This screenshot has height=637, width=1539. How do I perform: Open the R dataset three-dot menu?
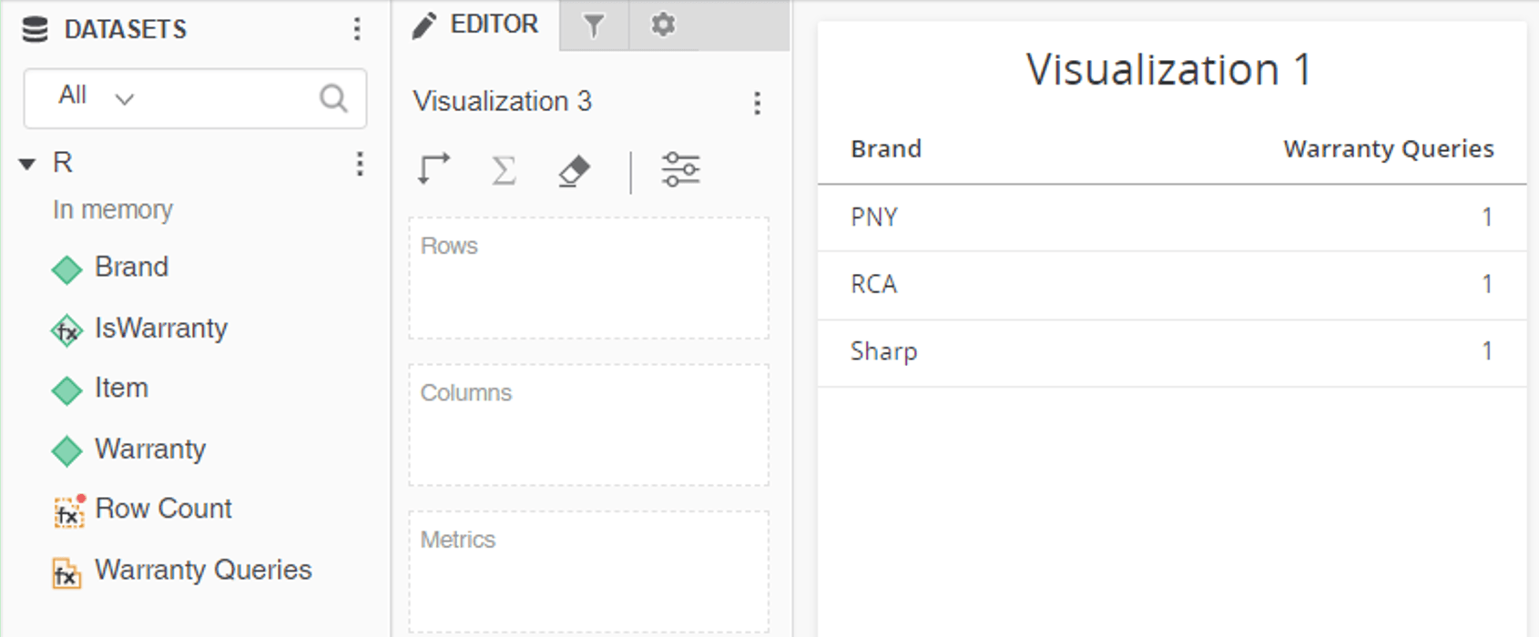tap(360, 164)
